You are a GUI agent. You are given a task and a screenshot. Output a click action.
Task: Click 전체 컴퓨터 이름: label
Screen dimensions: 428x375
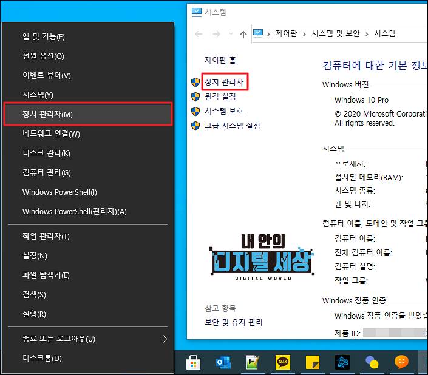coord(363,252)
